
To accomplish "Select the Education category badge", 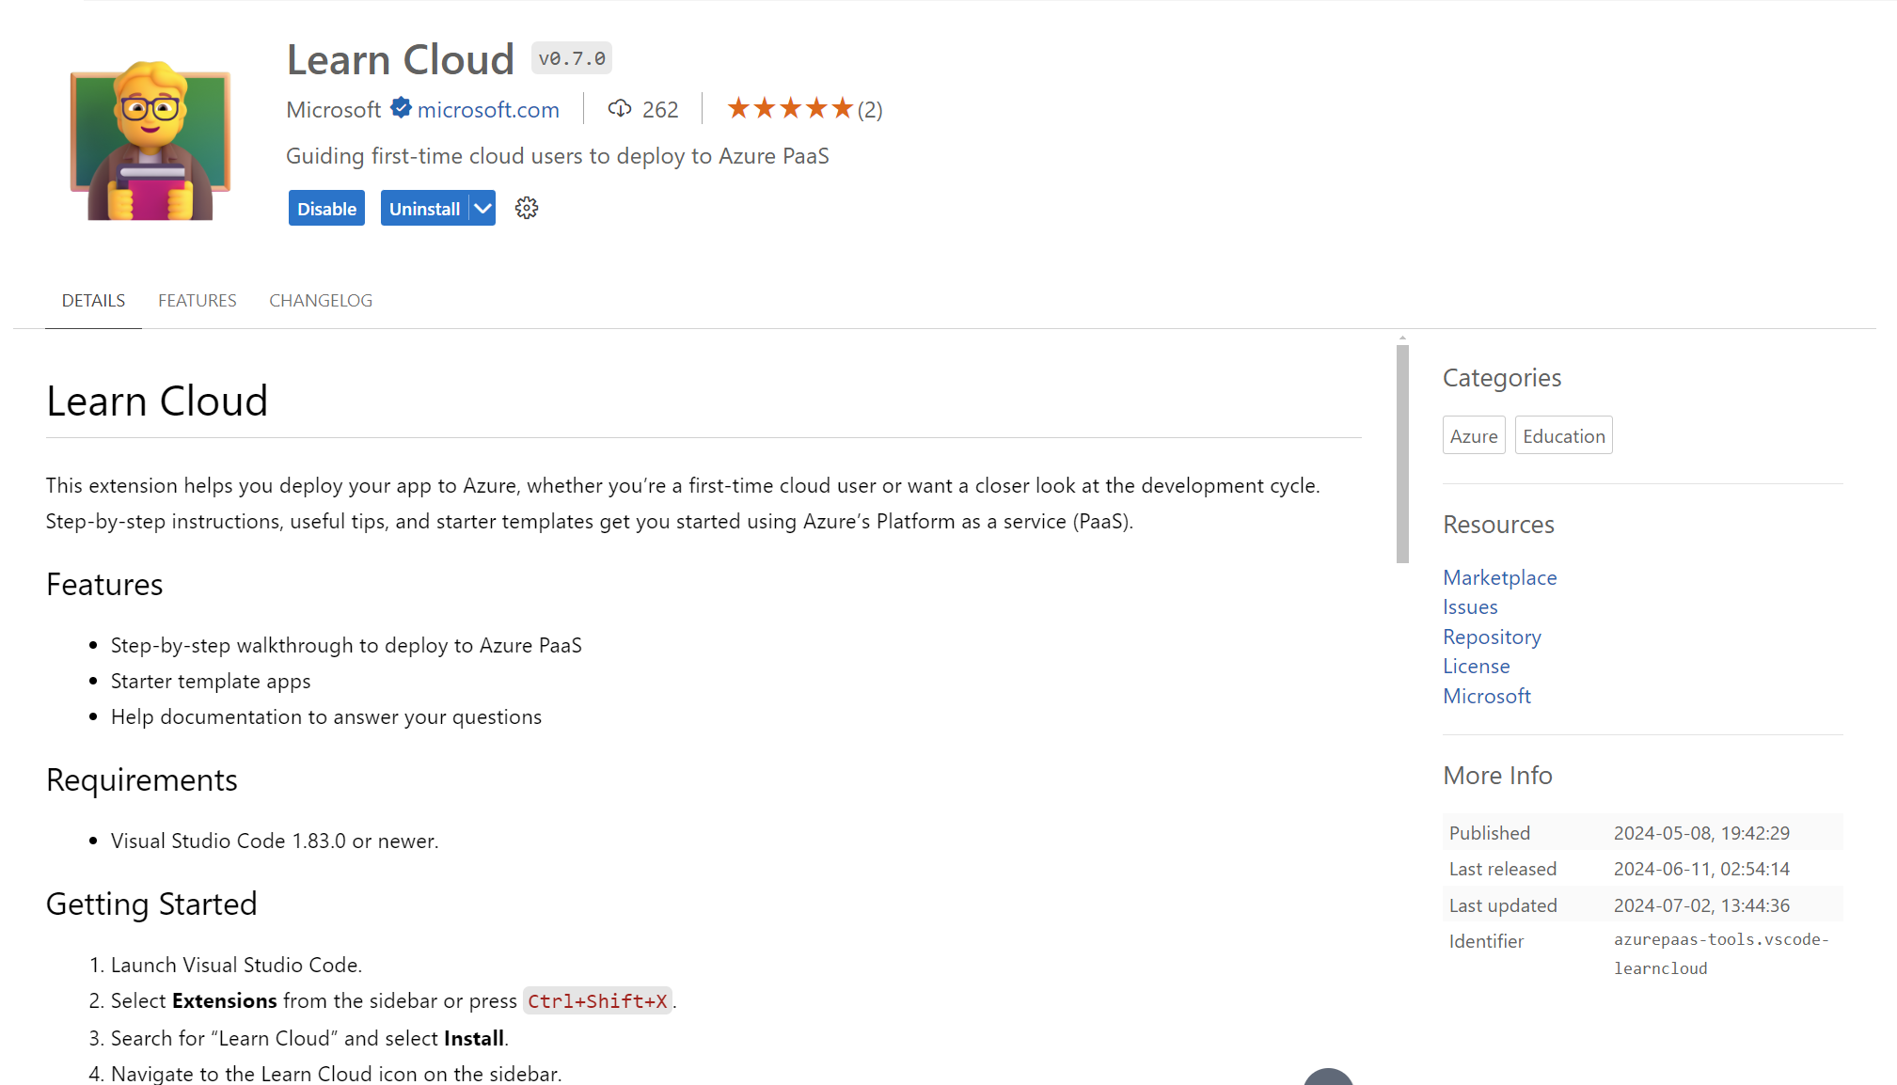I will (x=1563, y=434).
